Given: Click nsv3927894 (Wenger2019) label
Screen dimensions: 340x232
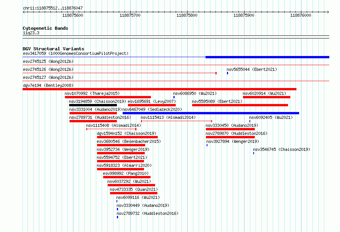Looking at the screenshot, I should [233, 141].
